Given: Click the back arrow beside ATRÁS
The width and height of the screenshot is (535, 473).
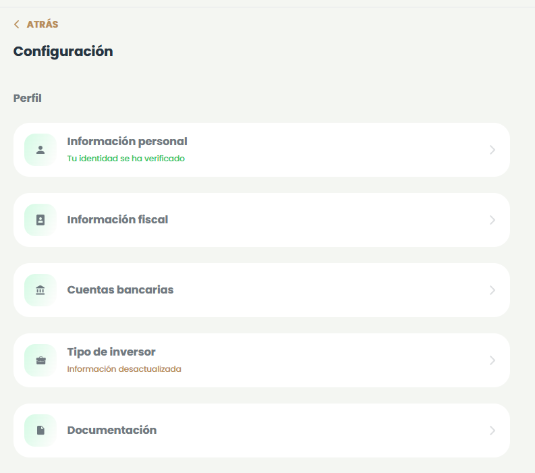Looking at the screenshot, I should pos(17,24).
